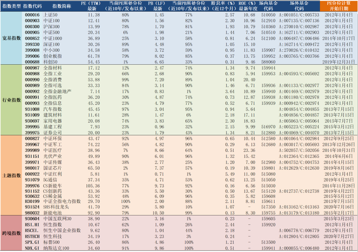Click index name 光伏产业

(x=53, y=156)
